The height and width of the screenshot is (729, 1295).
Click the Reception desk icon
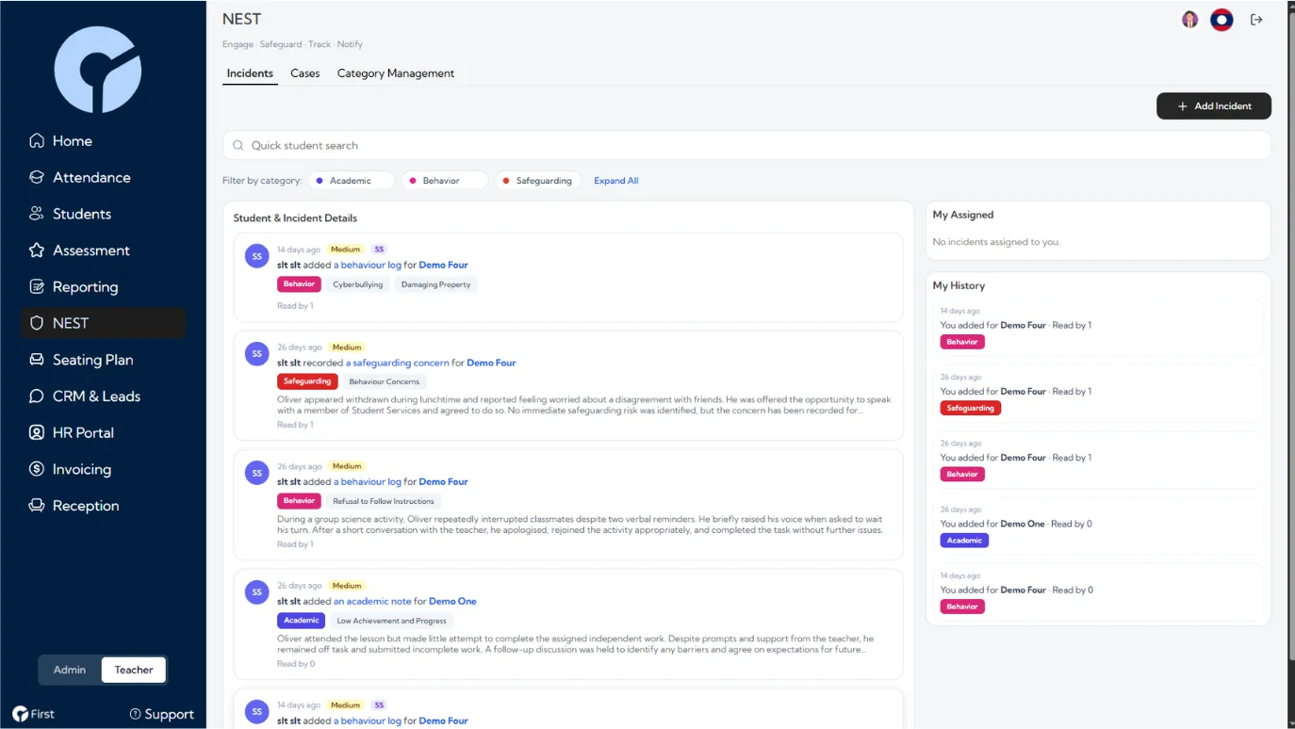click(37, 506)
